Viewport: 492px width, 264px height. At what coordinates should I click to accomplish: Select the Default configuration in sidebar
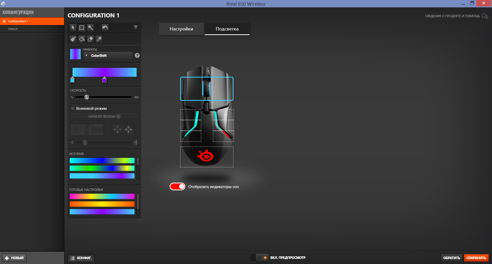[x=13, y=29]
